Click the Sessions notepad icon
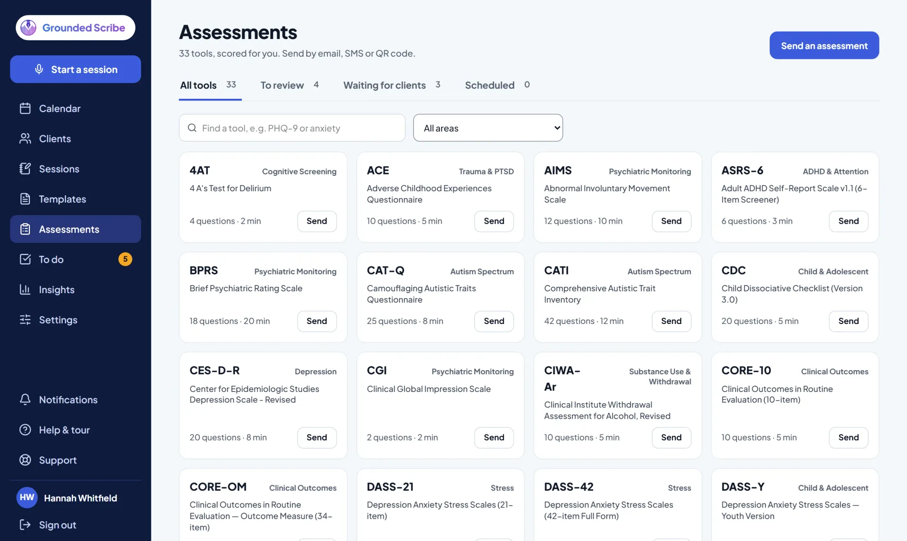Screen dimensions: 907x541 [25, 169]
